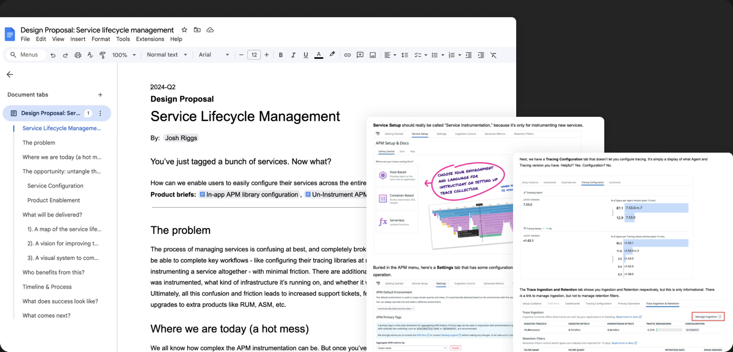
Task: Click the Google Docs home icon
Action: coord(10,34)
